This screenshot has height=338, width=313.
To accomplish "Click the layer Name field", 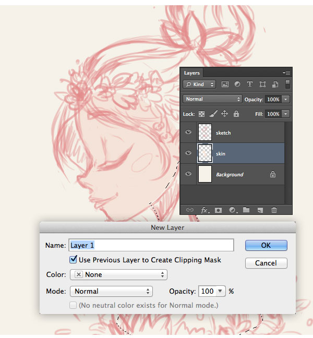I will click(x=151, y=245).
